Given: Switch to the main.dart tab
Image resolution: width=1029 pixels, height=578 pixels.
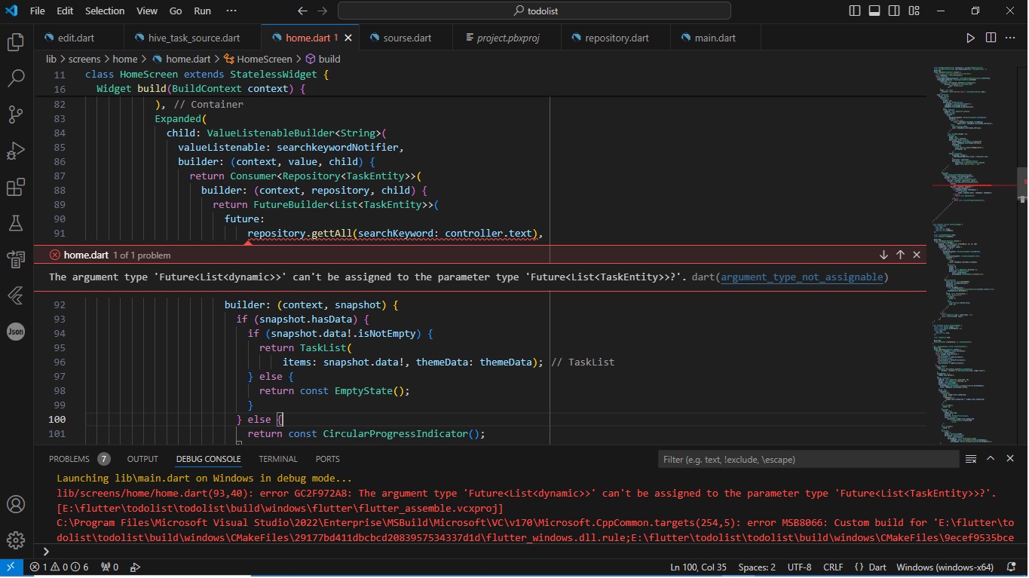Looking at the screenshot, I should pyautogui.click(x=715, y=38).
